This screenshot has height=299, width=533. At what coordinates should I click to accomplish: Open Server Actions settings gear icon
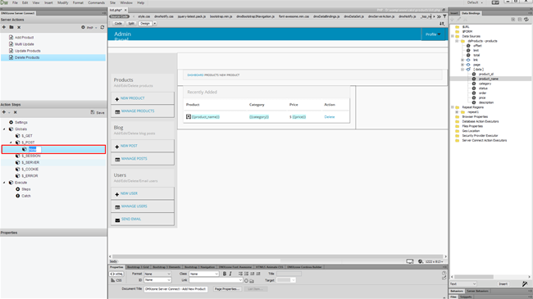(x=83, y=27)
